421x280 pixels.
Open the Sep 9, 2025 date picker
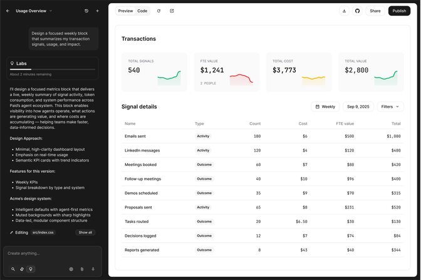tap(358, 106)
